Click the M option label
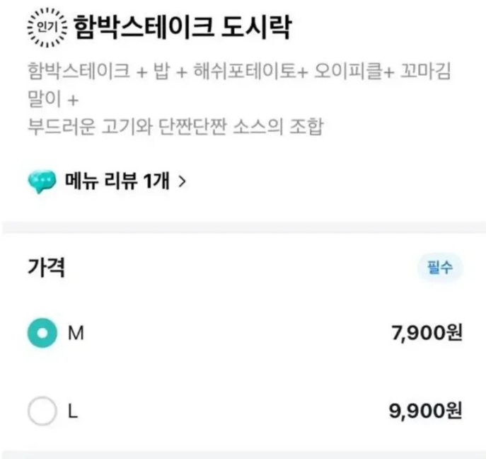The image size is (486, 459). 76,334
